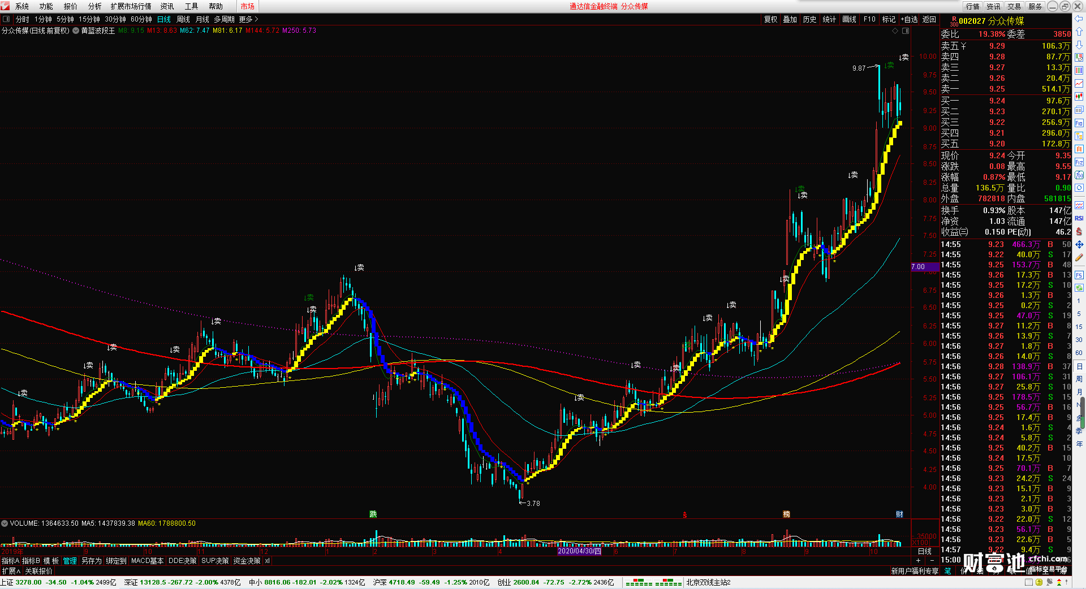This screenshot has width=1086, height=589.
Task: Click the +自选 add to watchlist button
Action: click(x=910, y=19)
